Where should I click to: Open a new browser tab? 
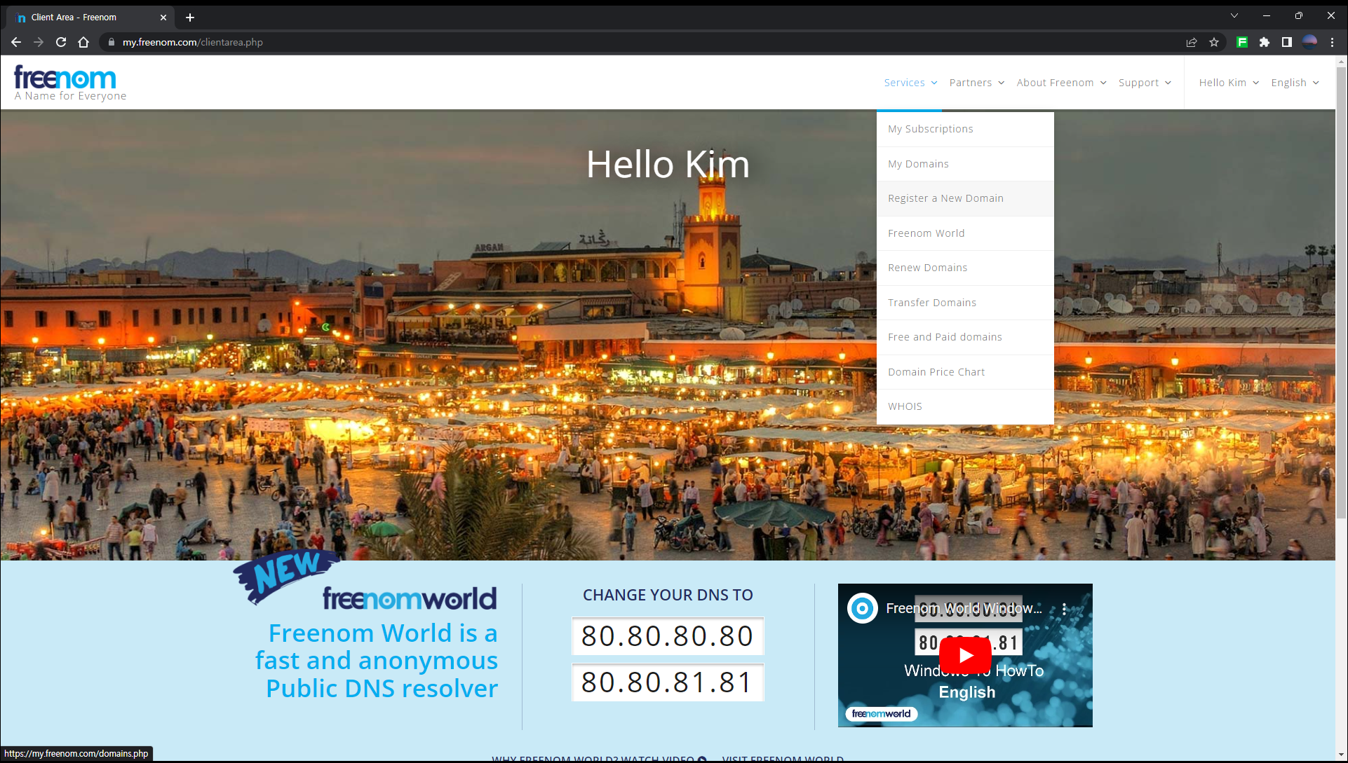[x=190, y=18]
